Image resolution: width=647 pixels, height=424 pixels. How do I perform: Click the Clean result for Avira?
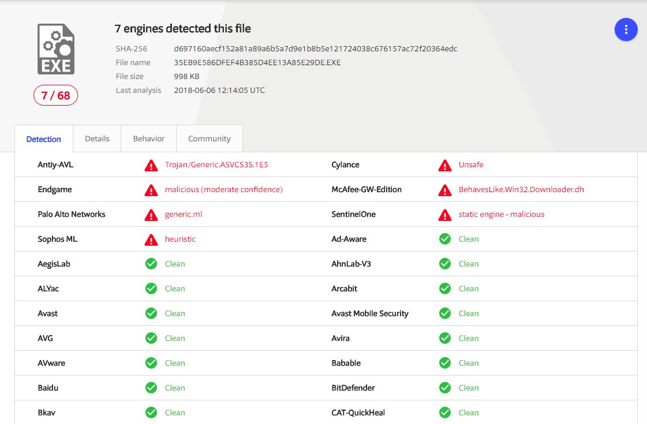click(x=469, y=338)
